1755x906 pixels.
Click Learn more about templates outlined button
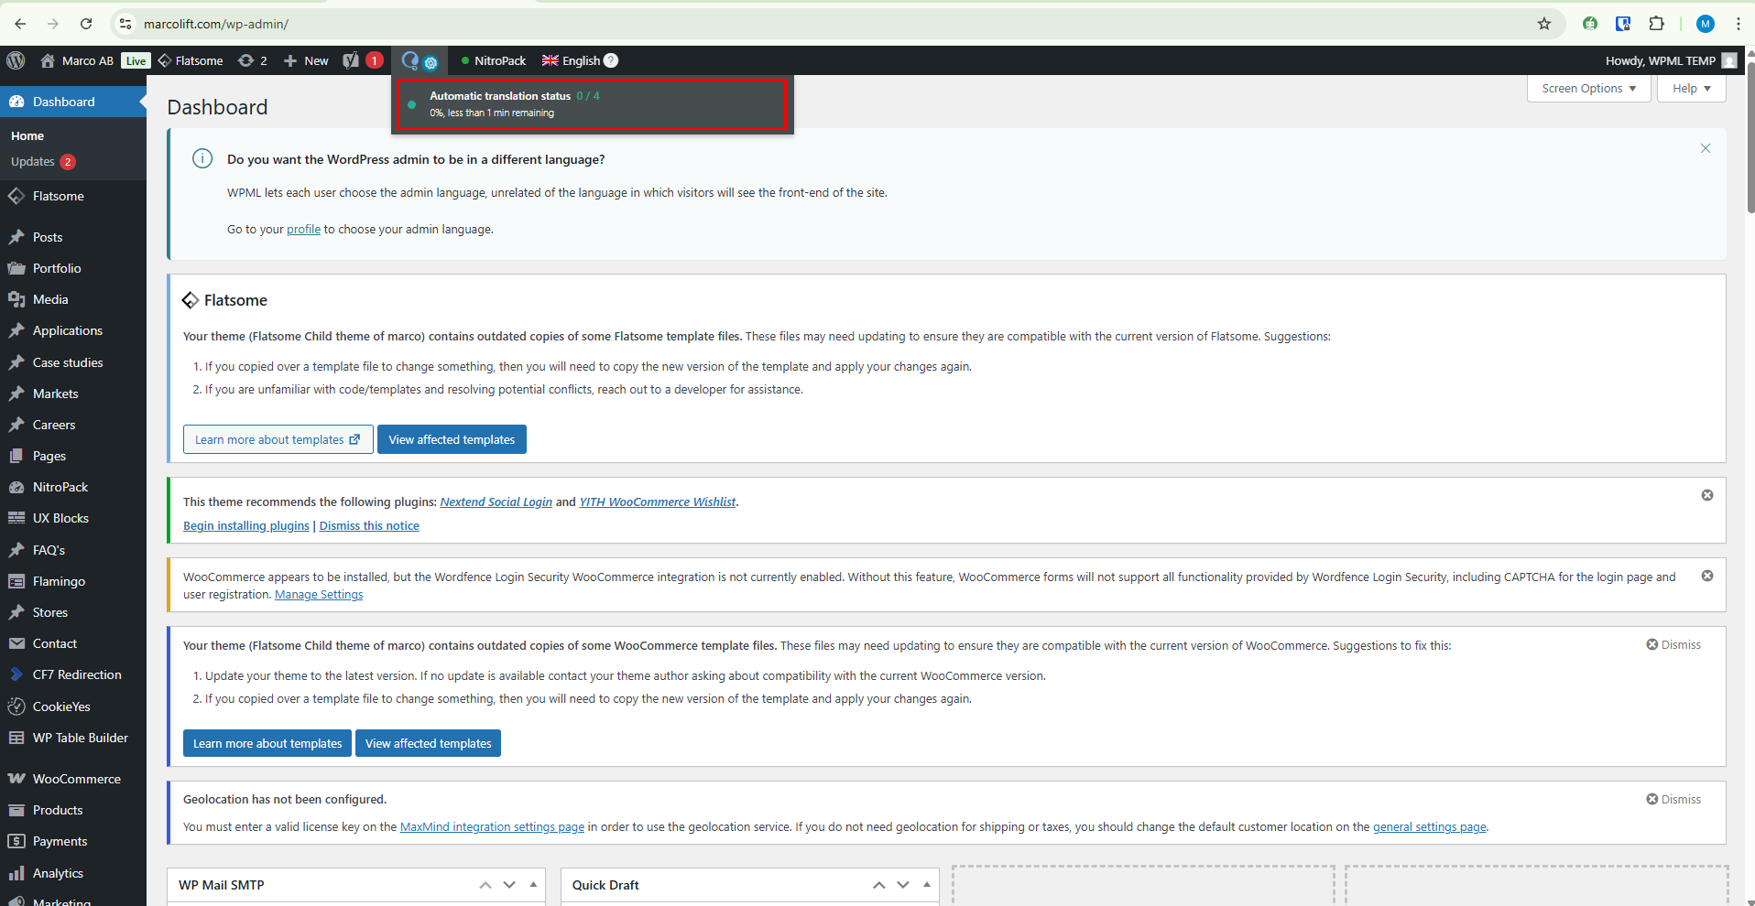pos(278,439)
